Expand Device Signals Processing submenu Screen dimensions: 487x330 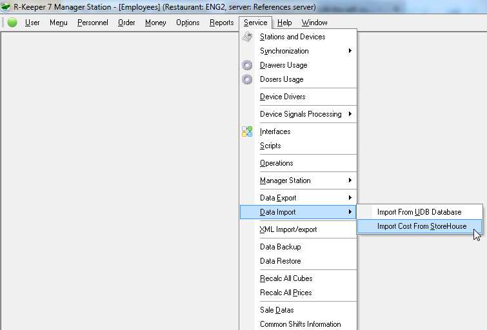click(x=298, y=114)
